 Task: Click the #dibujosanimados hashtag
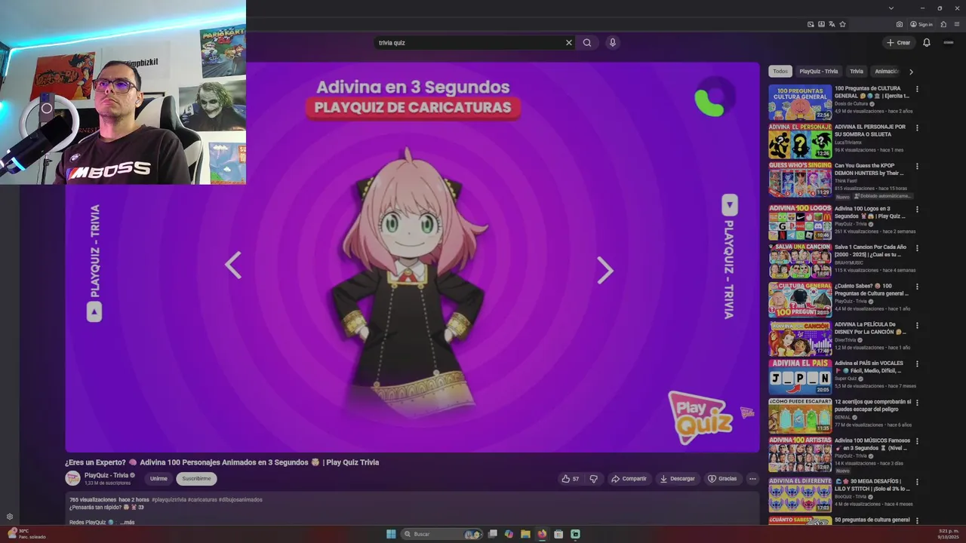[x=241, y=499]
